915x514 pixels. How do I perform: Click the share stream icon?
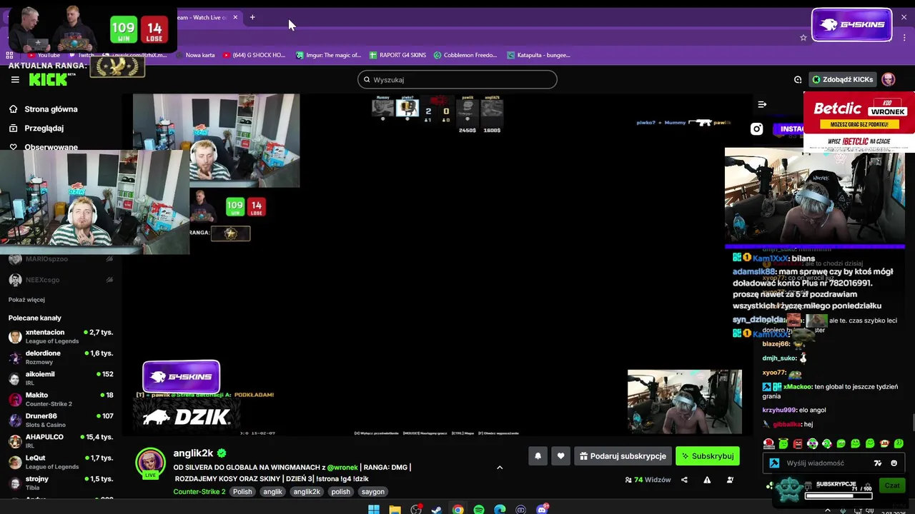coord(684,480)
